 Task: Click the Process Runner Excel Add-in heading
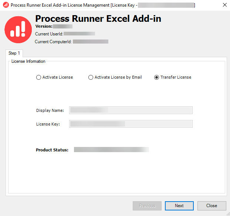[x=98, y=19]
